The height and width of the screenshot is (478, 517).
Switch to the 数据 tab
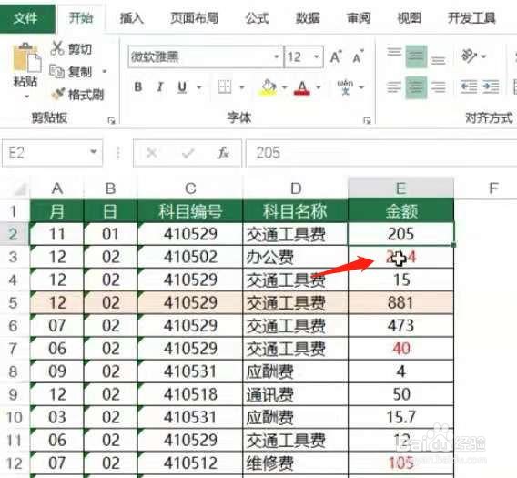pos(308,18)
